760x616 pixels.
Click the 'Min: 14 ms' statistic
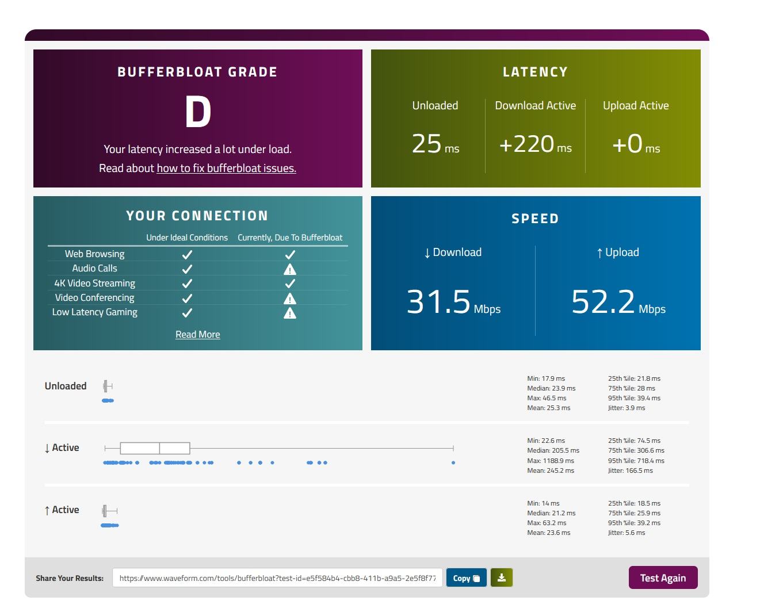click(543, 503)
